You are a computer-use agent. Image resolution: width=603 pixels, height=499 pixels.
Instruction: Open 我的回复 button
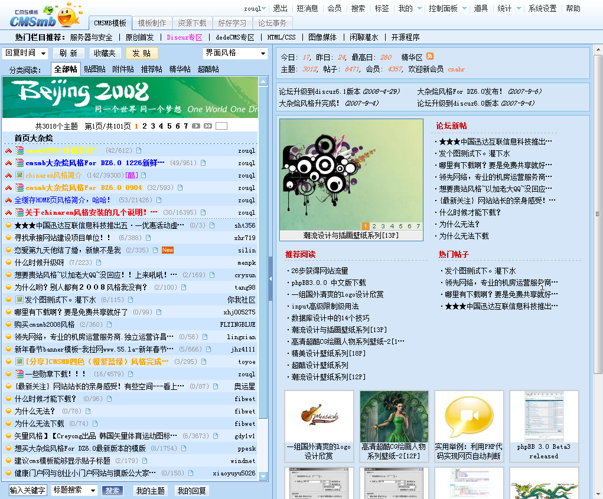pos(191,491)
